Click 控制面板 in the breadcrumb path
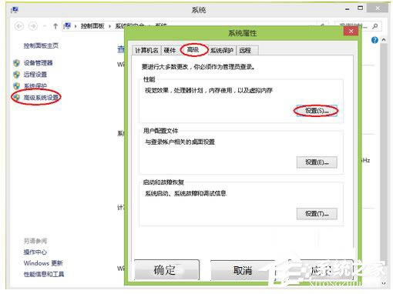 92,26
